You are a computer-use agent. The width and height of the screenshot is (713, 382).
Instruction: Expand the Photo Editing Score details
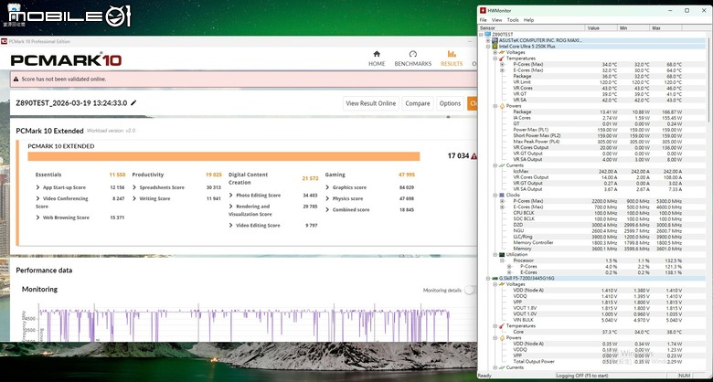coord(231,195)
